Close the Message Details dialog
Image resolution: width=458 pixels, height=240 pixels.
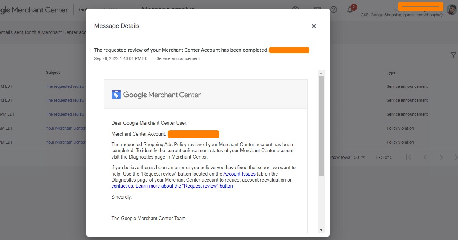click(x=314, y=26)
